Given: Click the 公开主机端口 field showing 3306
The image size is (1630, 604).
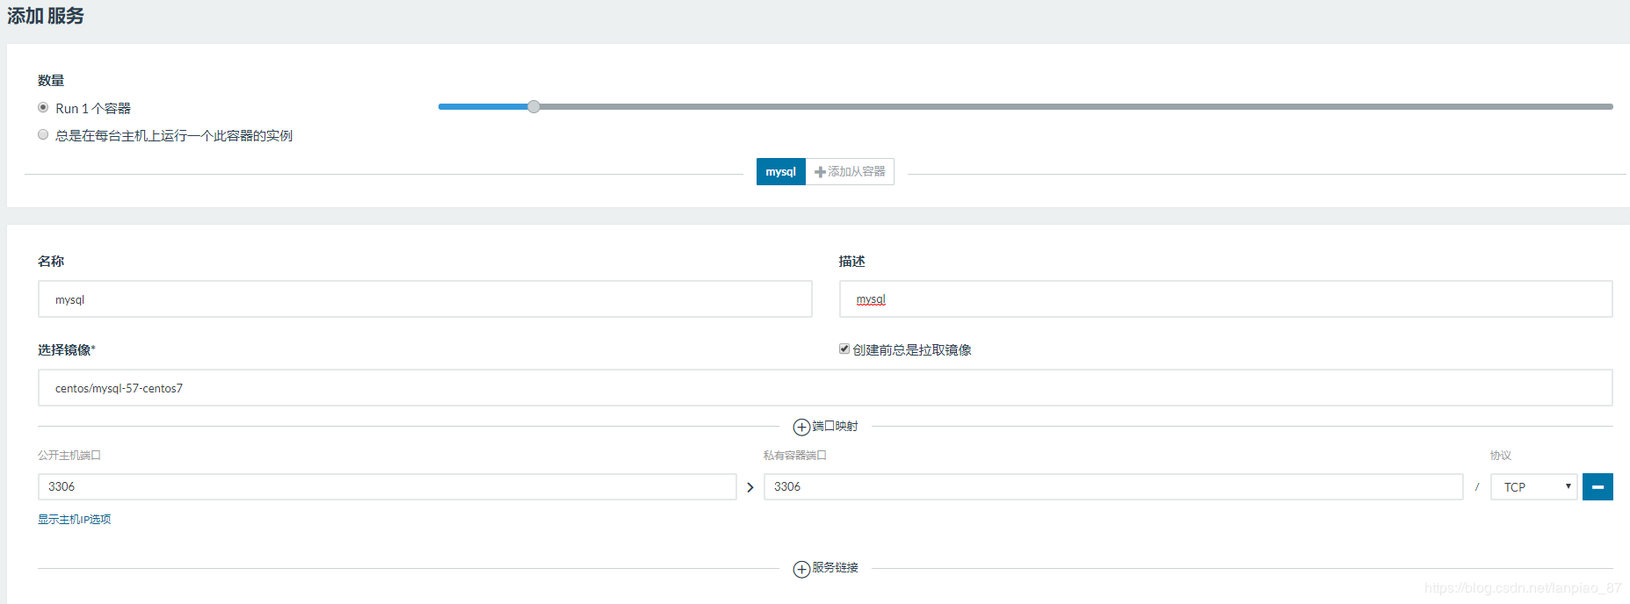Looking at the screenshot, I should click(387, 486).
